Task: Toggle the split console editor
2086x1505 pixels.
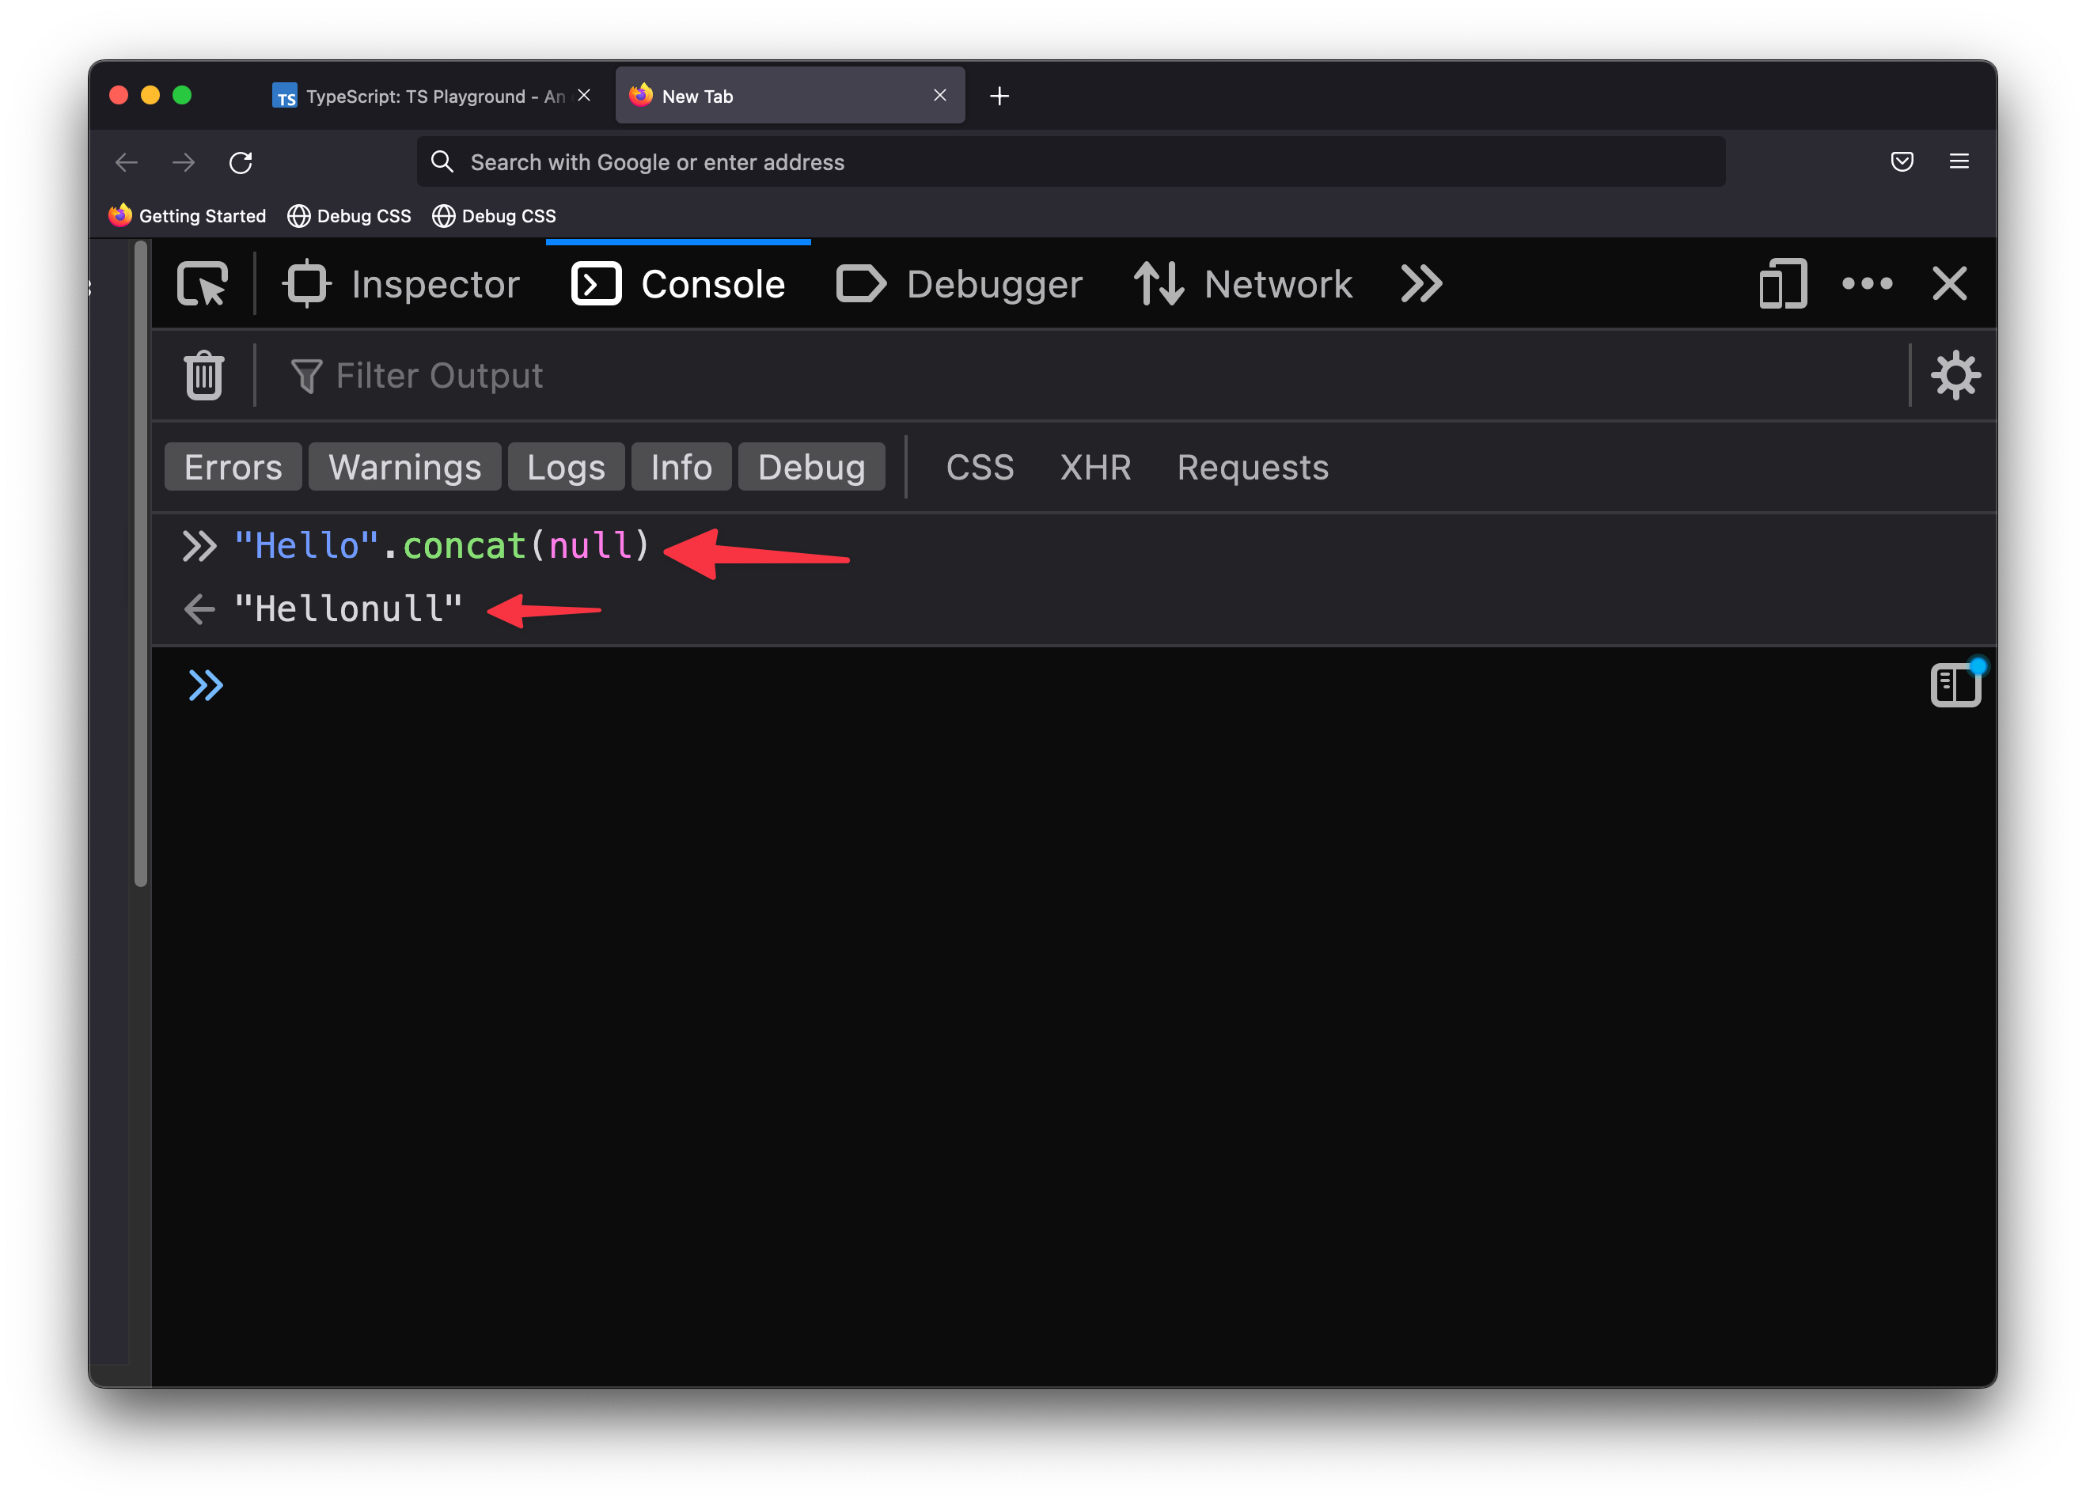Action: click(x=1955, y=684)
